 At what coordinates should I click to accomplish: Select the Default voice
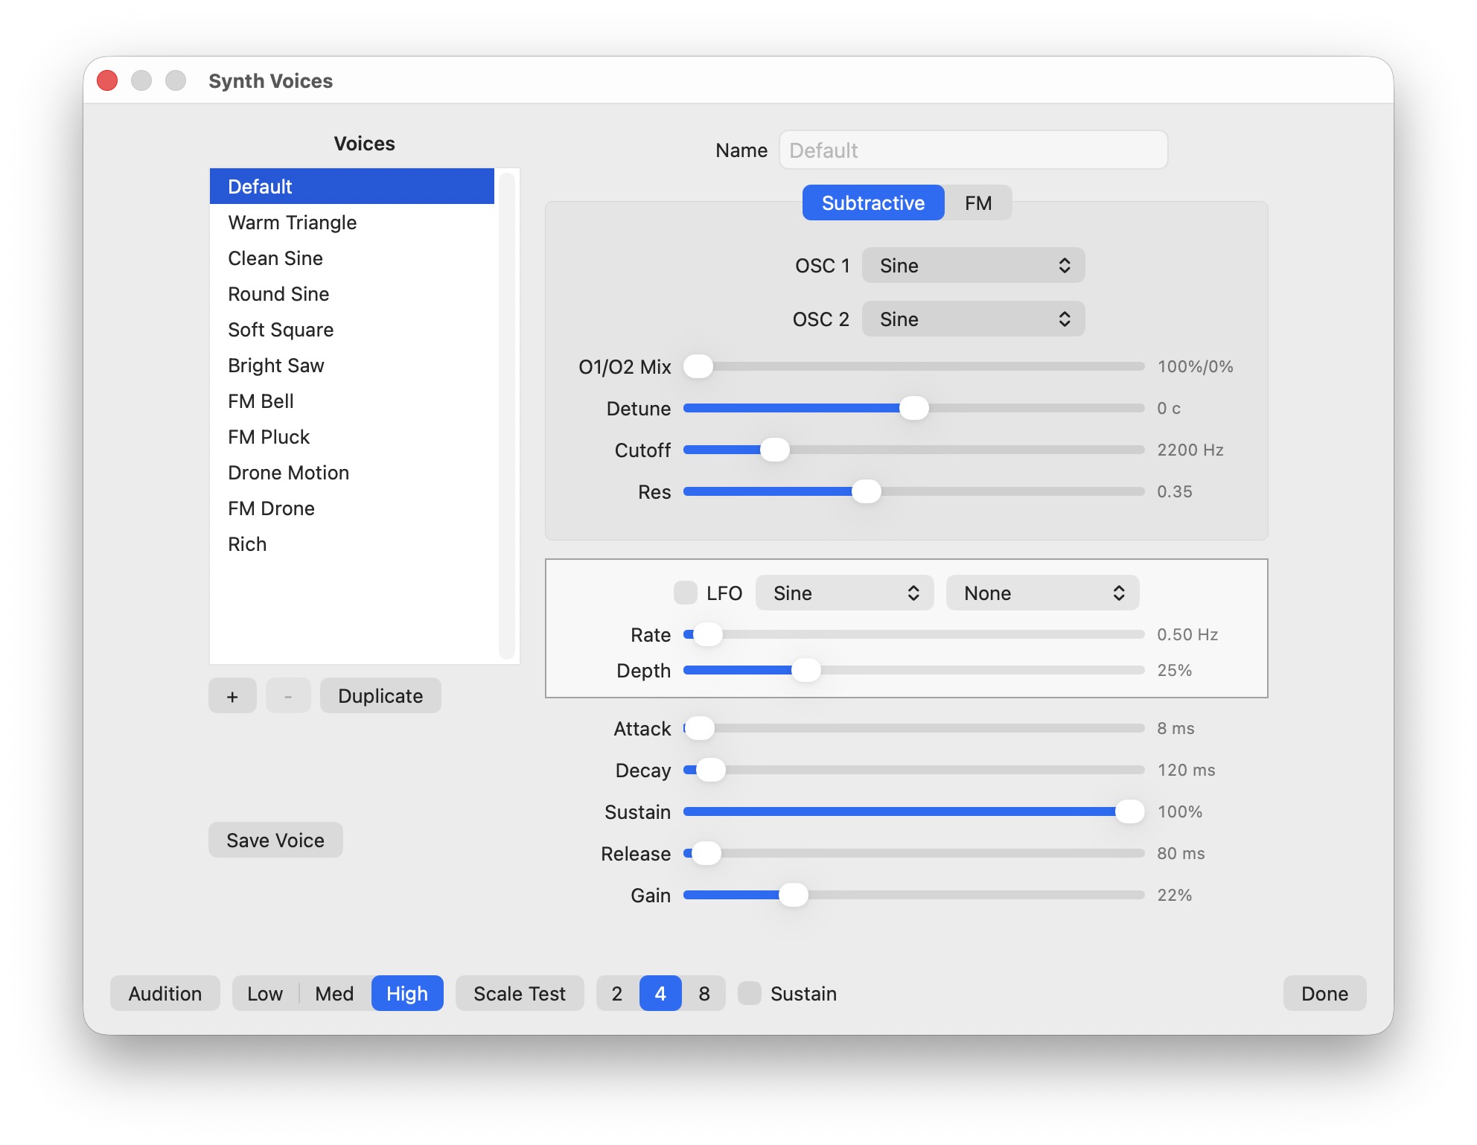pos(352,186)
